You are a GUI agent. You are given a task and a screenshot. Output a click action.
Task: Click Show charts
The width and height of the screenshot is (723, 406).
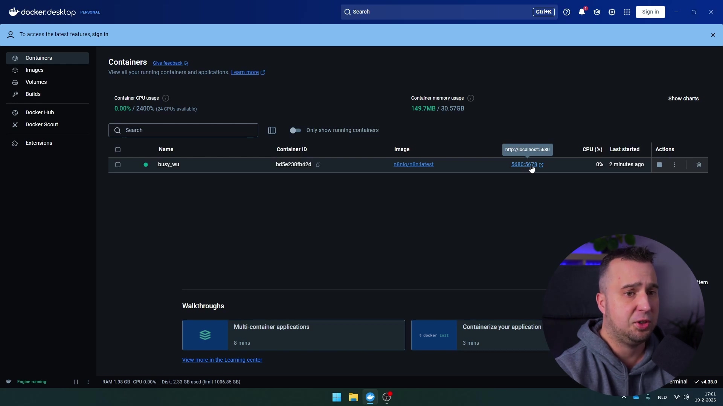(683, 98)
